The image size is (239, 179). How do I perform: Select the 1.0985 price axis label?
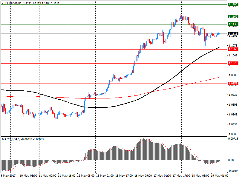[x=233, y=75]
